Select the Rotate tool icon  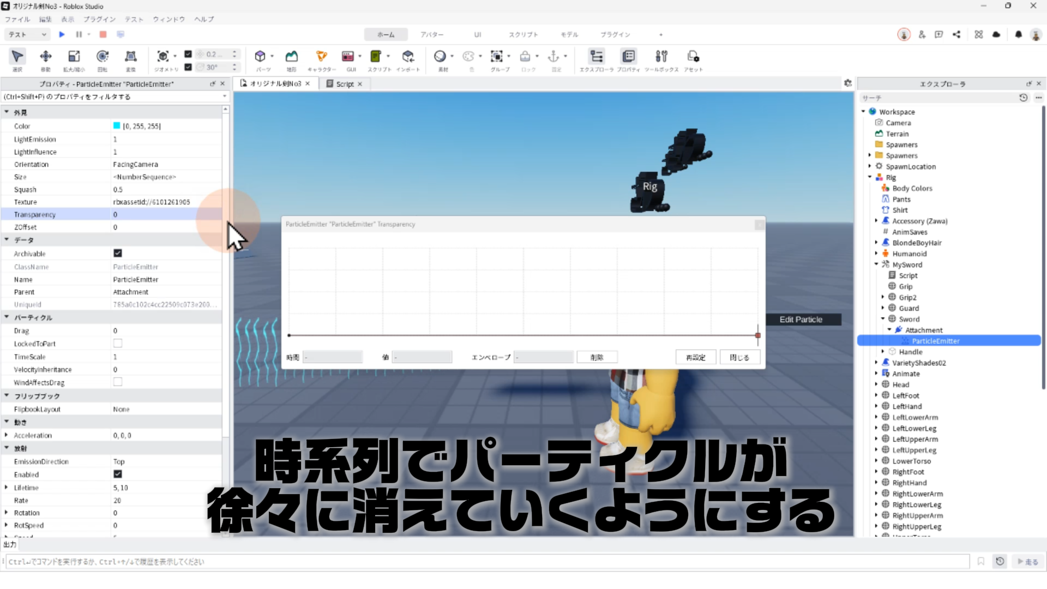click(102, 57)
